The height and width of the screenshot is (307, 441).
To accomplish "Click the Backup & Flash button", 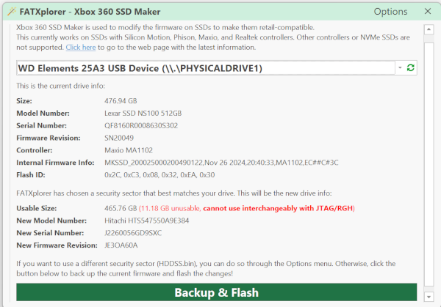I will (x=217, y=292).
